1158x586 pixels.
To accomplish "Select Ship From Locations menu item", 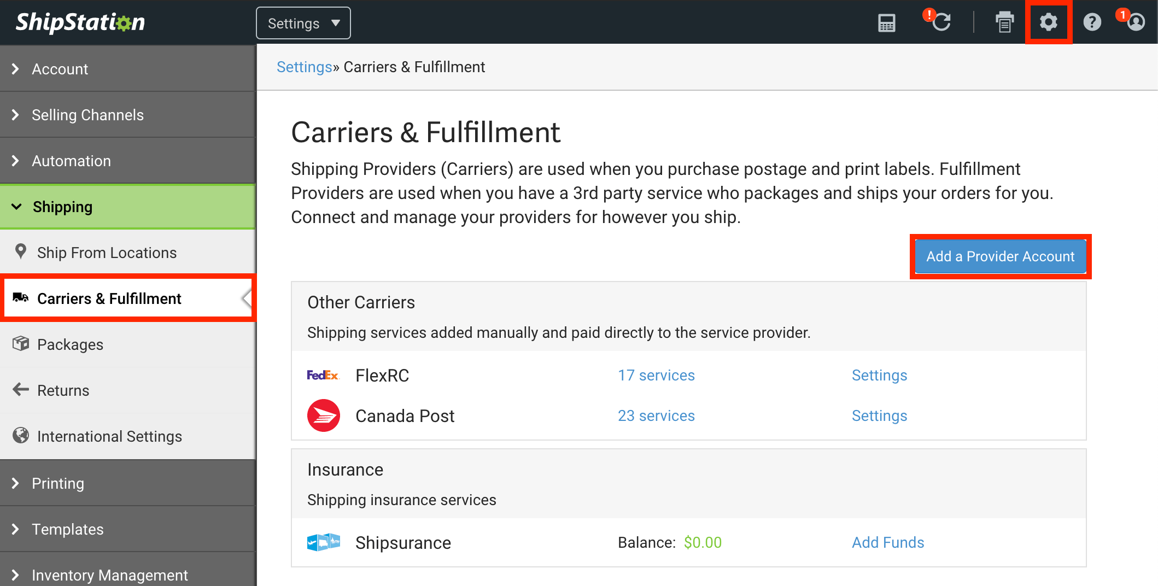I will click(x=107, y=253).
